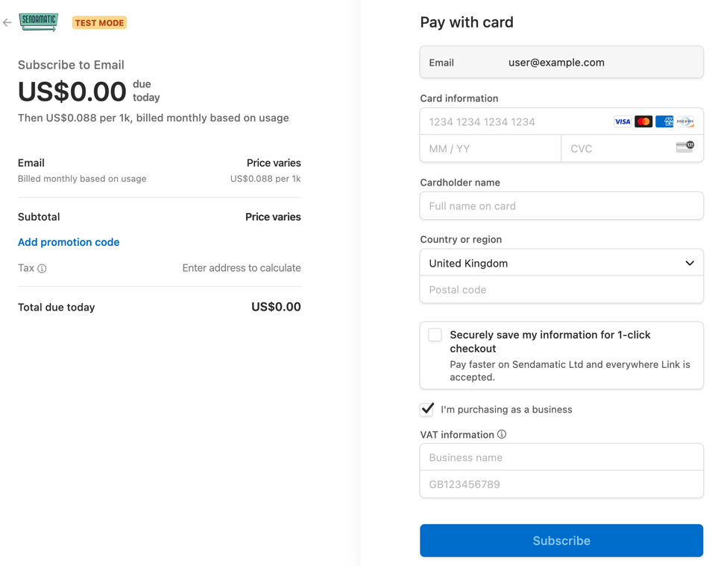
Task: Click the back arrow near the logo
Action: coord(7,22)
